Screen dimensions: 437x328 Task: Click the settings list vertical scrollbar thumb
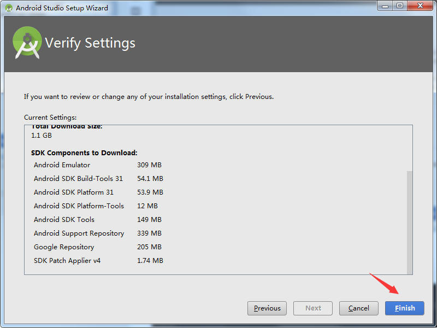pos(409,222)
